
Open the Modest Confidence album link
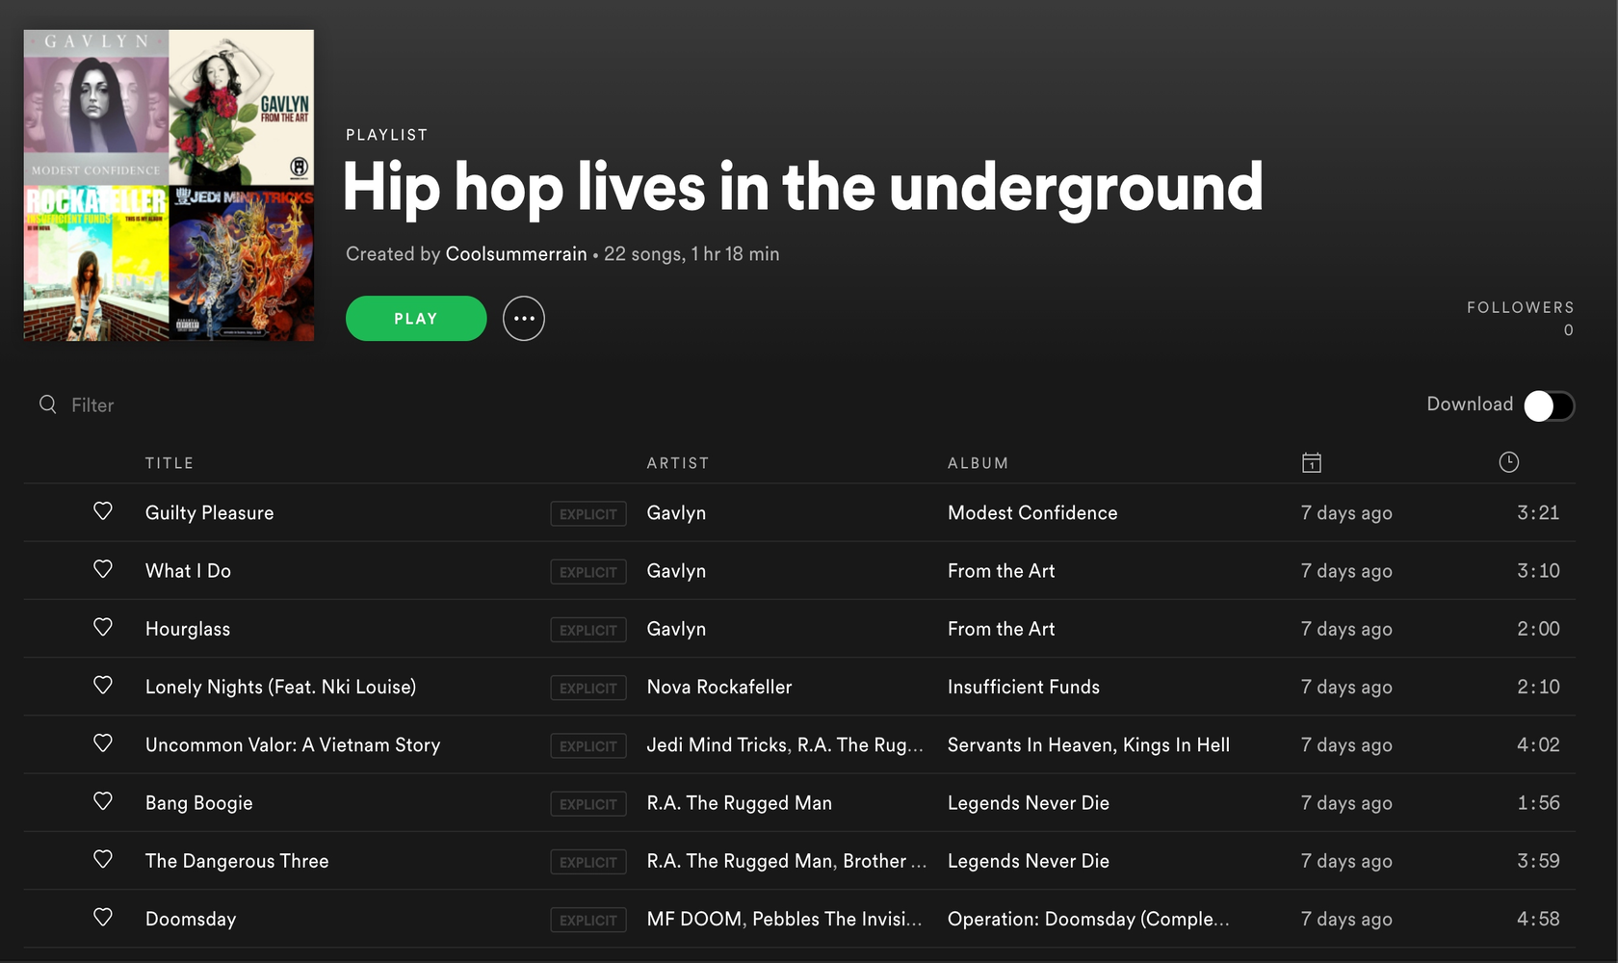[x=1032, y=513]
